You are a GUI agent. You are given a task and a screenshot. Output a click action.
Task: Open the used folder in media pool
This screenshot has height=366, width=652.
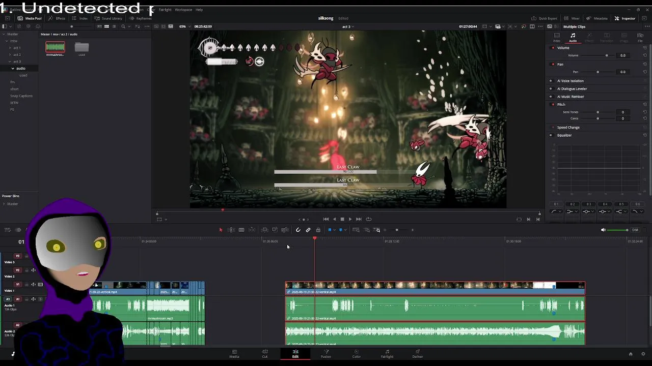[81, 48]
